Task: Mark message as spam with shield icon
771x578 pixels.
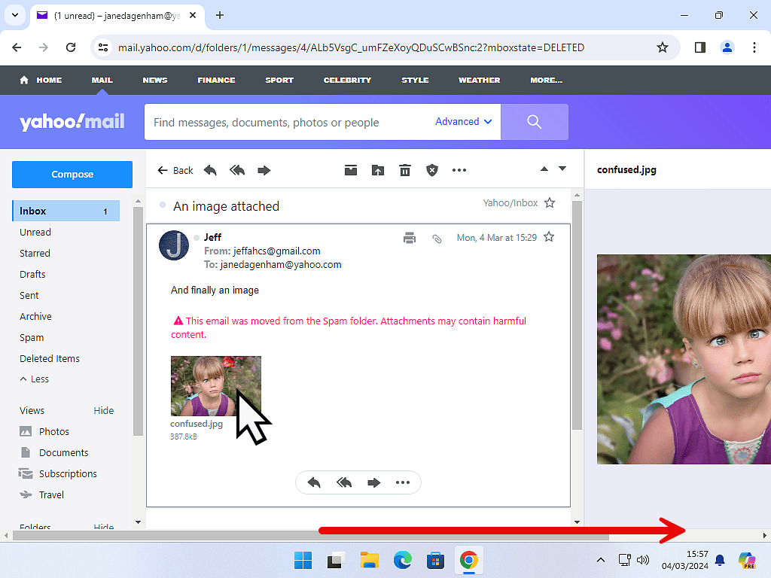Action: (432, 171)
